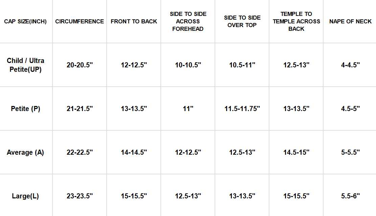Select the 23-23.5" circumference cell
Screen dimensions: 376x216
[x=80, y=196]
